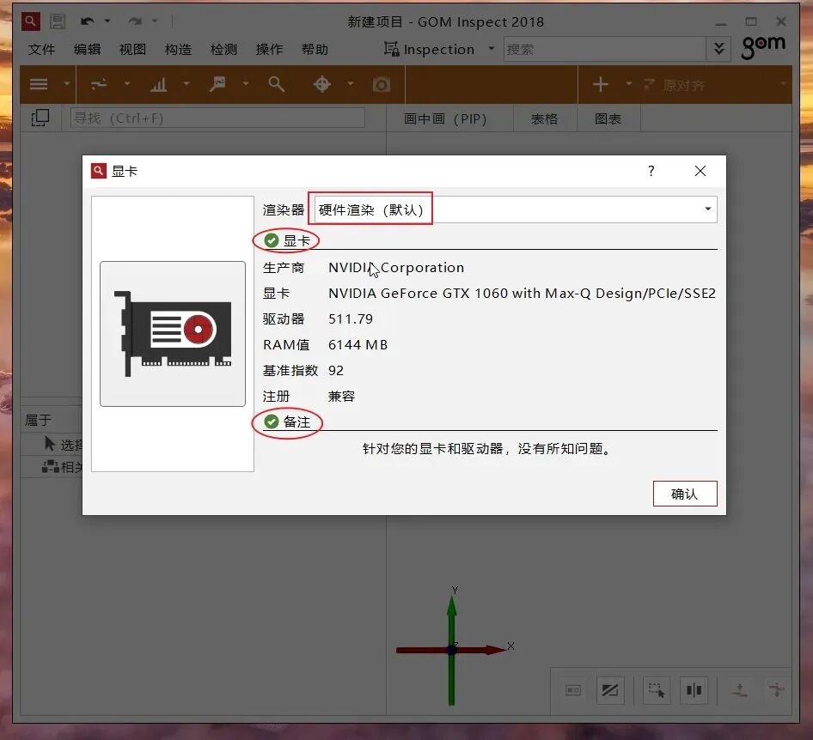The height and width of the screenshot is (740, 813).
Task: Open the 视图 menu
Action: coord(132,49)
